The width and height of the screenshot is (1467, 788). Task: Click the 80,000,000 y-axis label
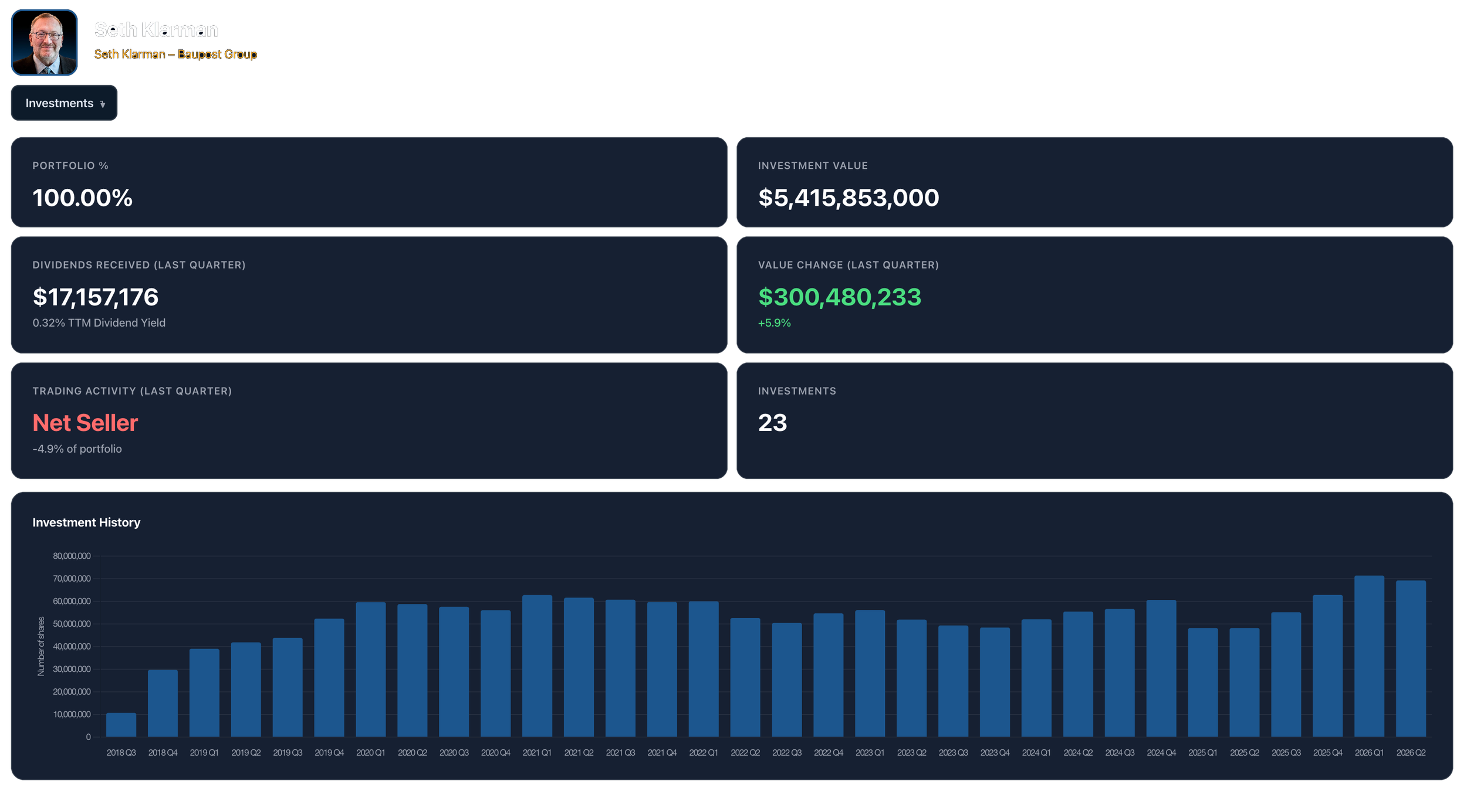tap(72, 556)
